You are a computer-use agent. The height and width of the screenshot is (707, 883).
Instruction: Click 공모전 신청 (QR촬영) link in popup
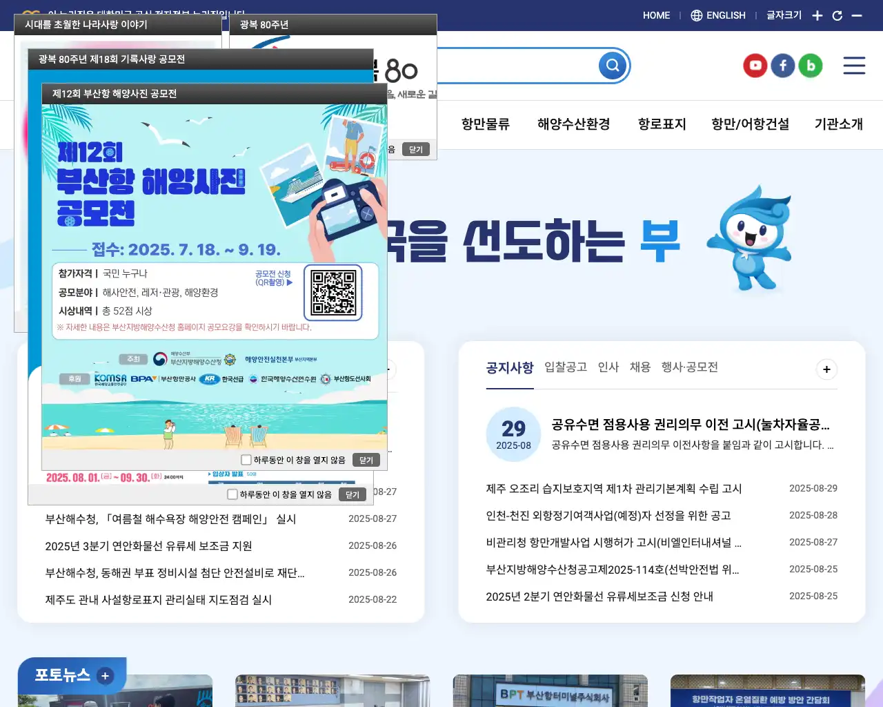(x=274, y=278)
